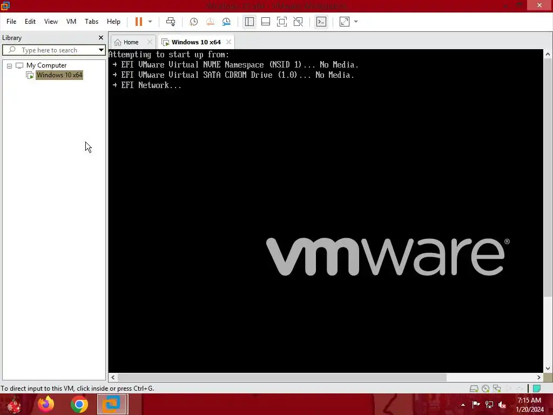Open the snapshot manager

pyautogui.click(x=226, y=22)
